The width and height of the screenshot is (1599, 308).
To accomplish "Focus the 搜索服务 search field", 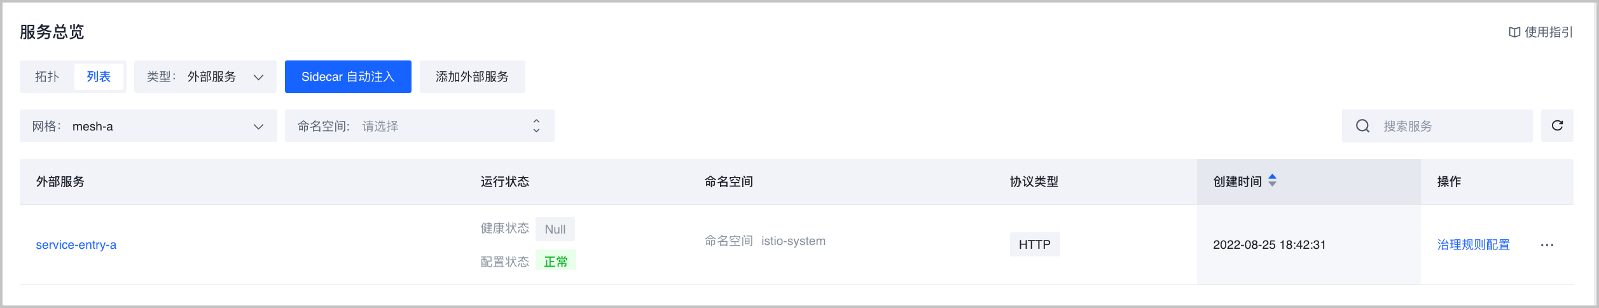I will pyautogui.click(x=1450, y=126).
